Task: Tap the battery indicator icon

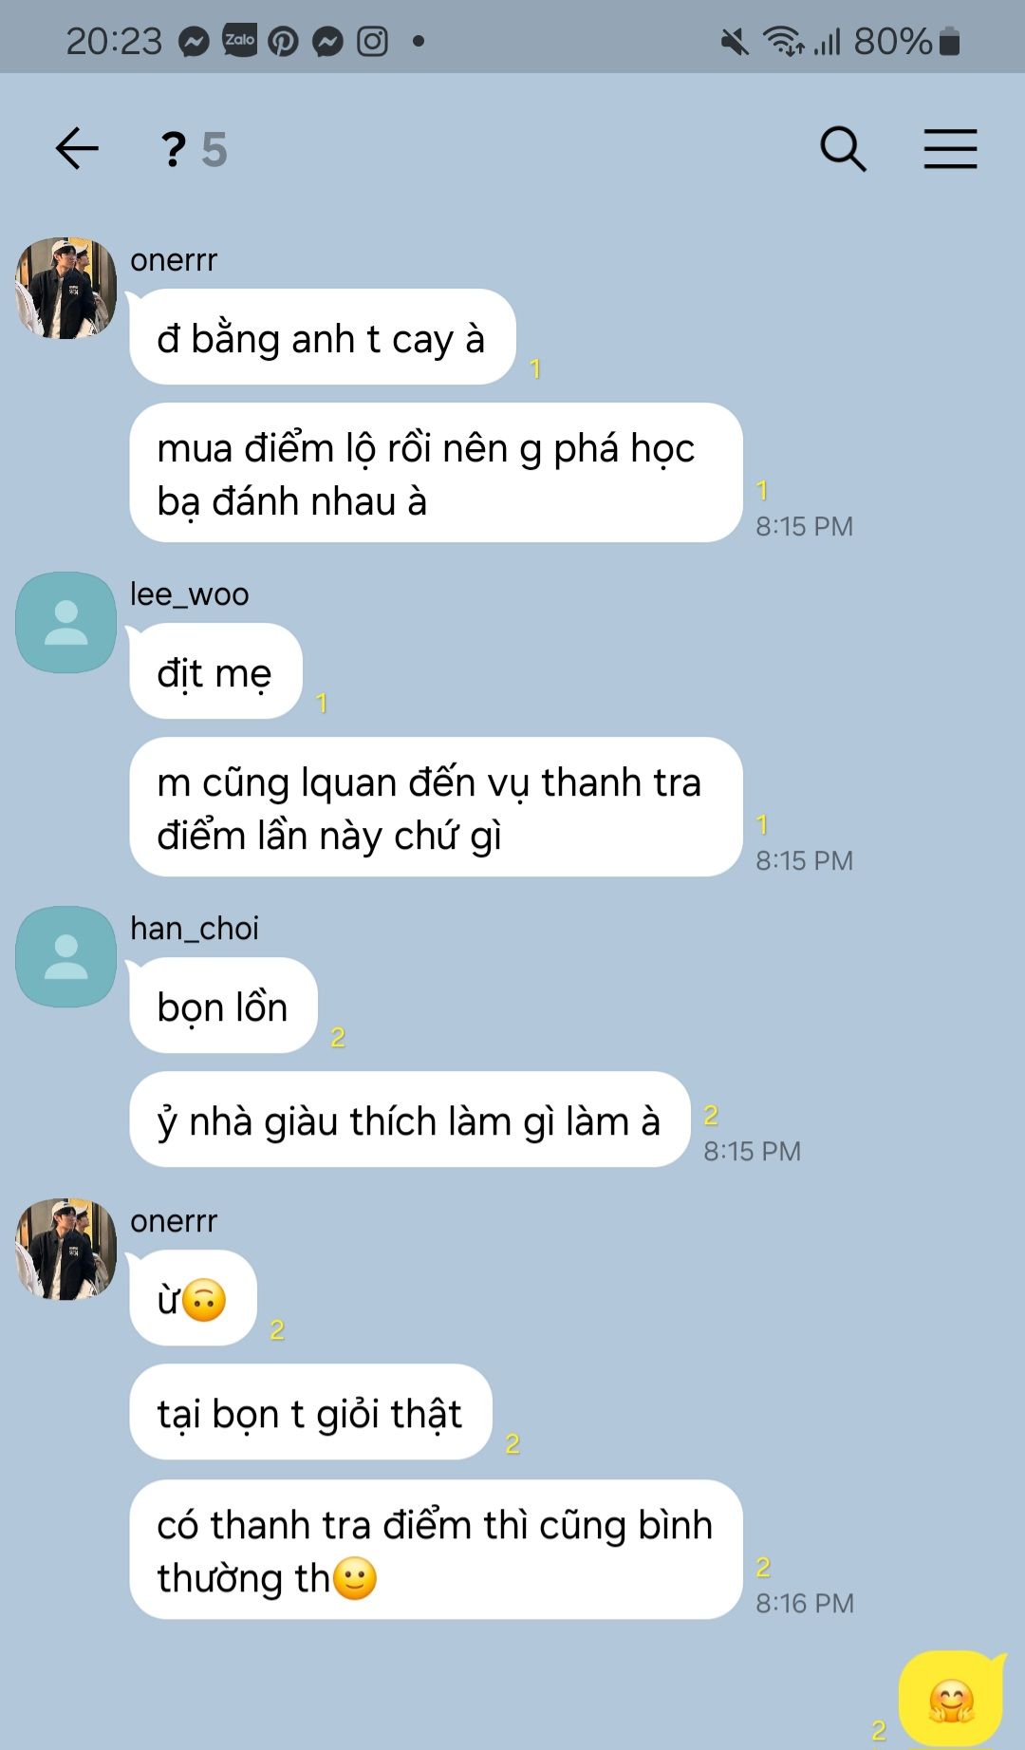Action: (x=949, y=42)
